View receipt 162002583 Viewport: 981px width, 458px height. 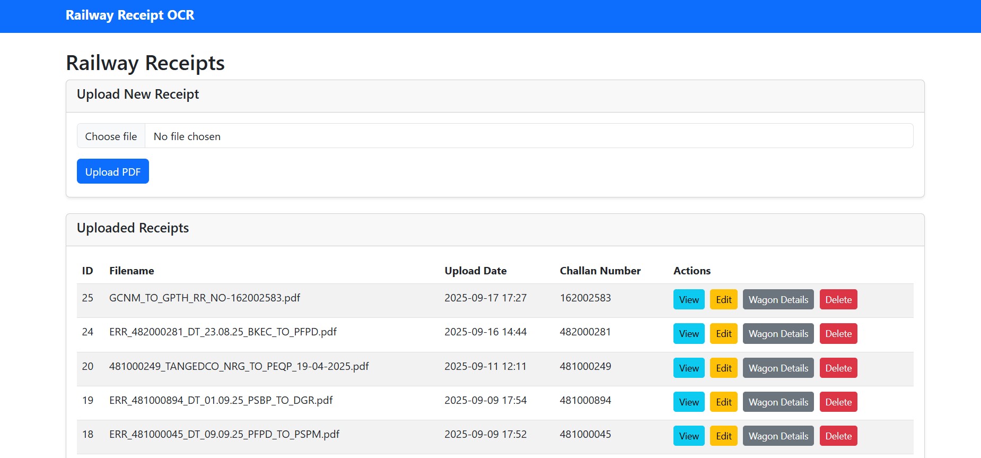tap(689, 300)
